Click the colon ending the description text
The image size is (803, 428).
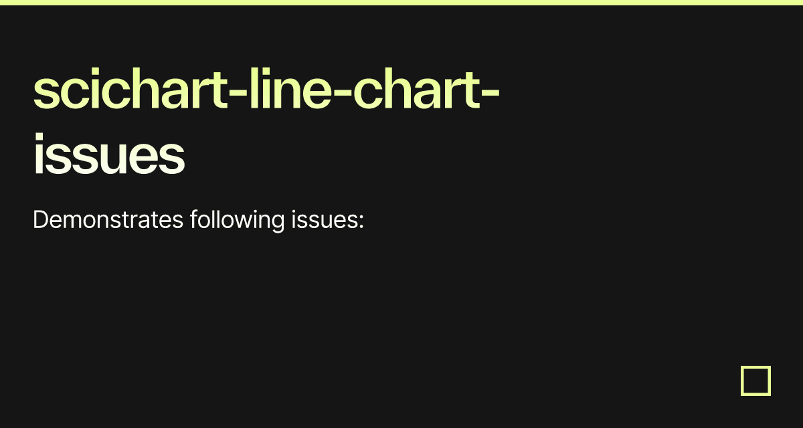[361, 223]
